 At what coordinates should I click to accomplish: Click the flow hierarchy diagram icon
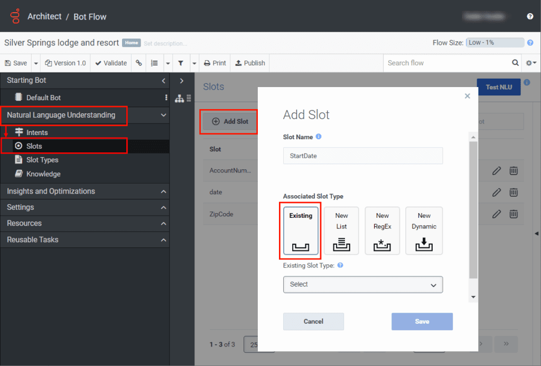click(179, 98)
